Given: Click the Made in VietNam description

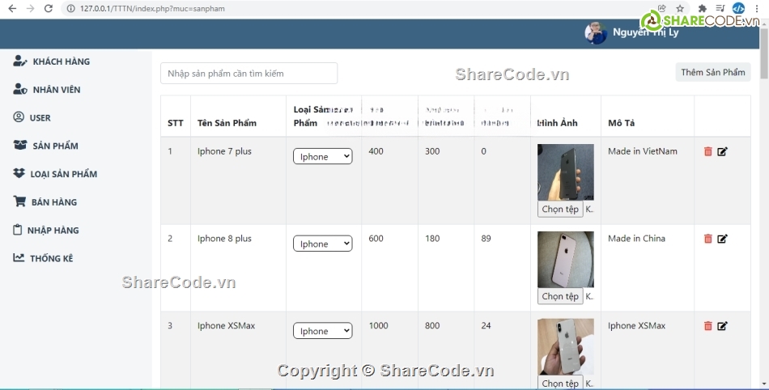Looking at the screenshot, I should 643,151.
